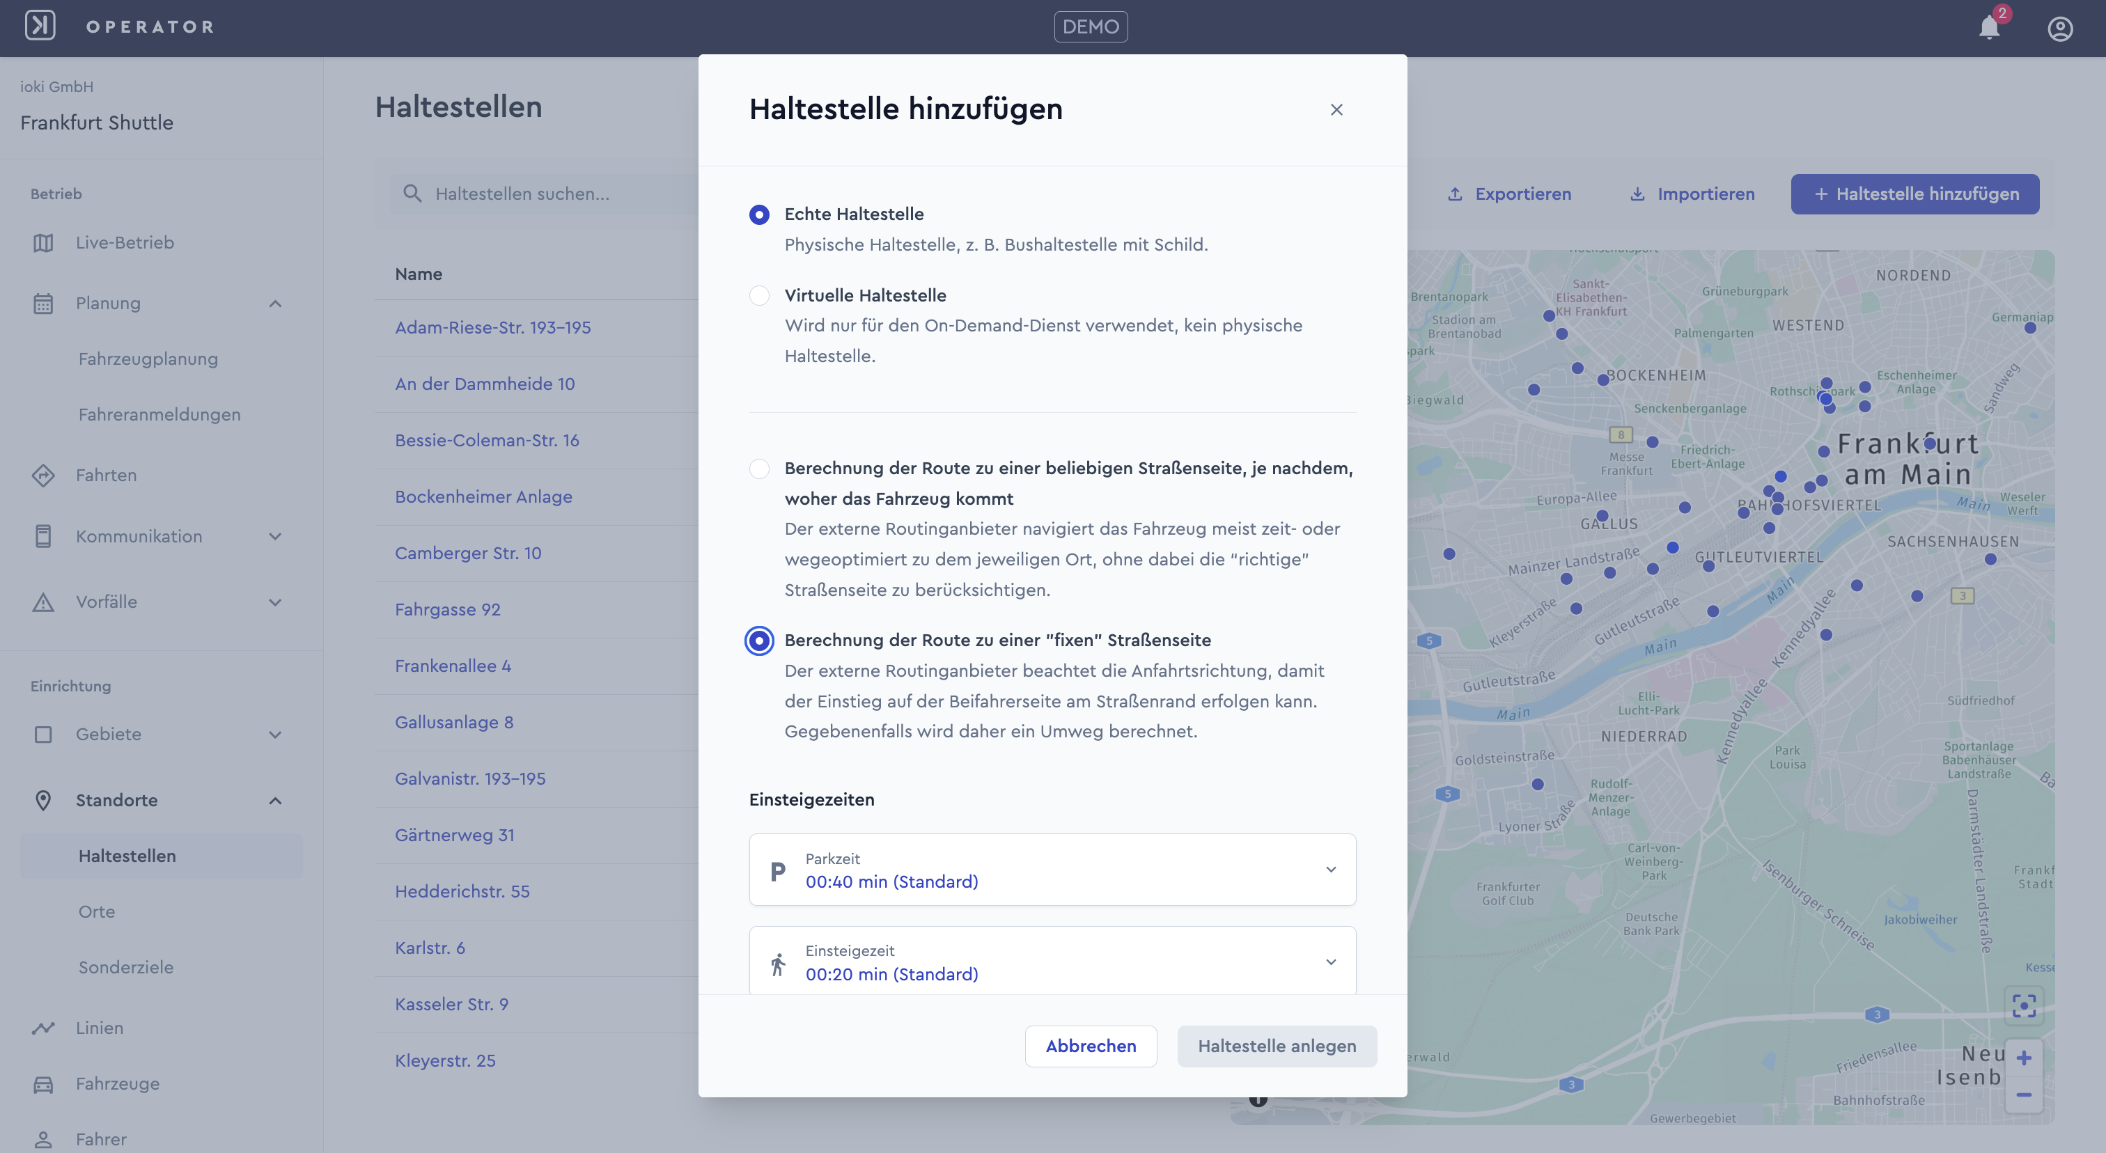Click the Standorte location pin icon

click(x=43, y=800)
